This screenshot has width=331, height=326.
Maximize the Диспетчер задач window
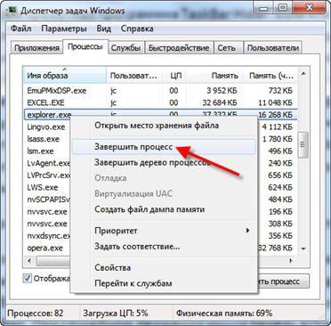(x=283, y=7)
